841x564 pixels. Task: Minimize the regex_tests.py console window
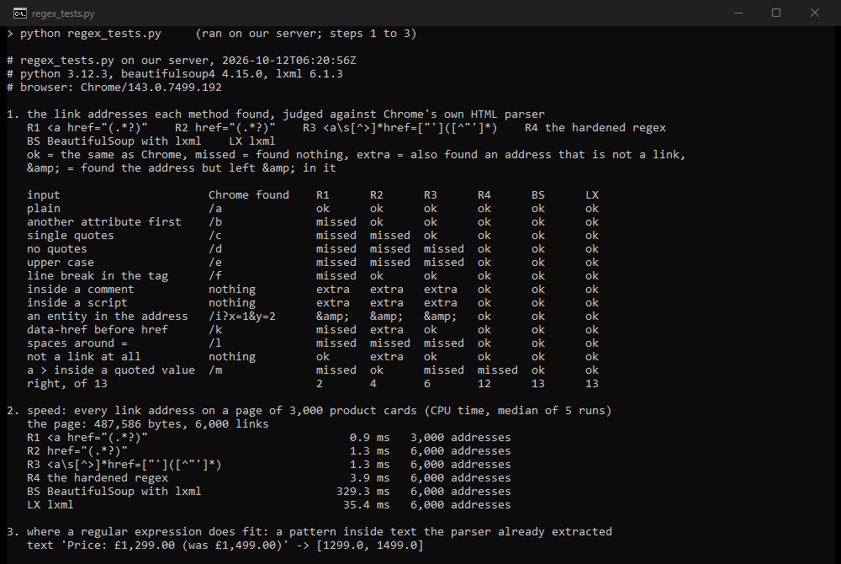(x=738, y=13)
